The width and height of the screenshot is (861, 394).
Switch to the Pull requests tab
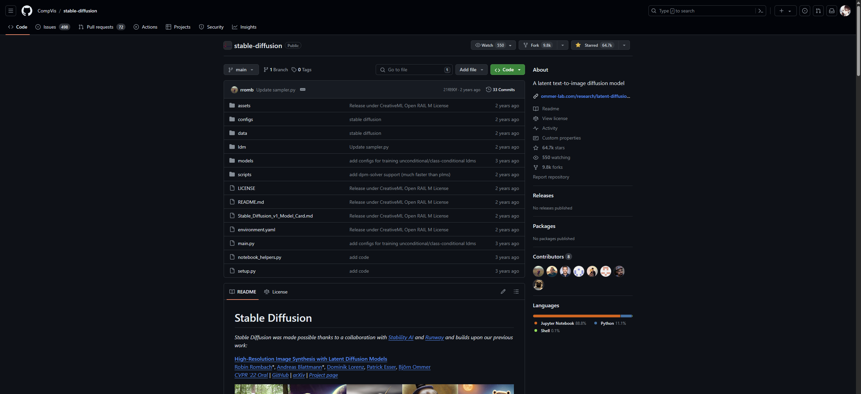(x=102, y=27)
